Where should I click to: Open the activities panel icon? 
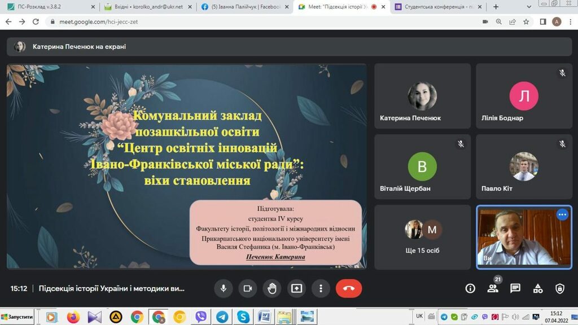(x=537, y=288)
